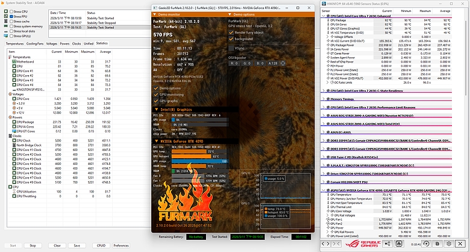
Task: Switch to the Powers tab
Action: click(64, 44)
